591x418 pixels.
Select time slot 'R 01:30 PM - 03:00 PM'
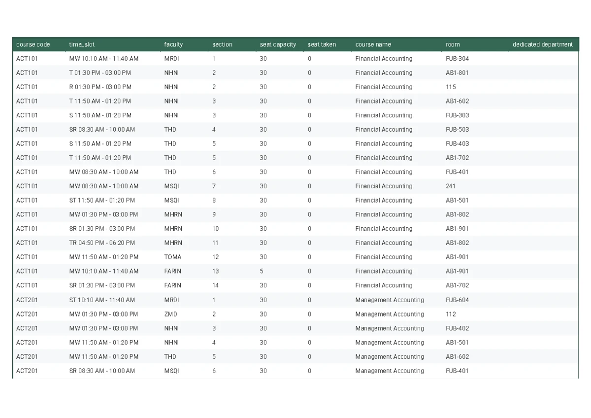pos(100,87)
